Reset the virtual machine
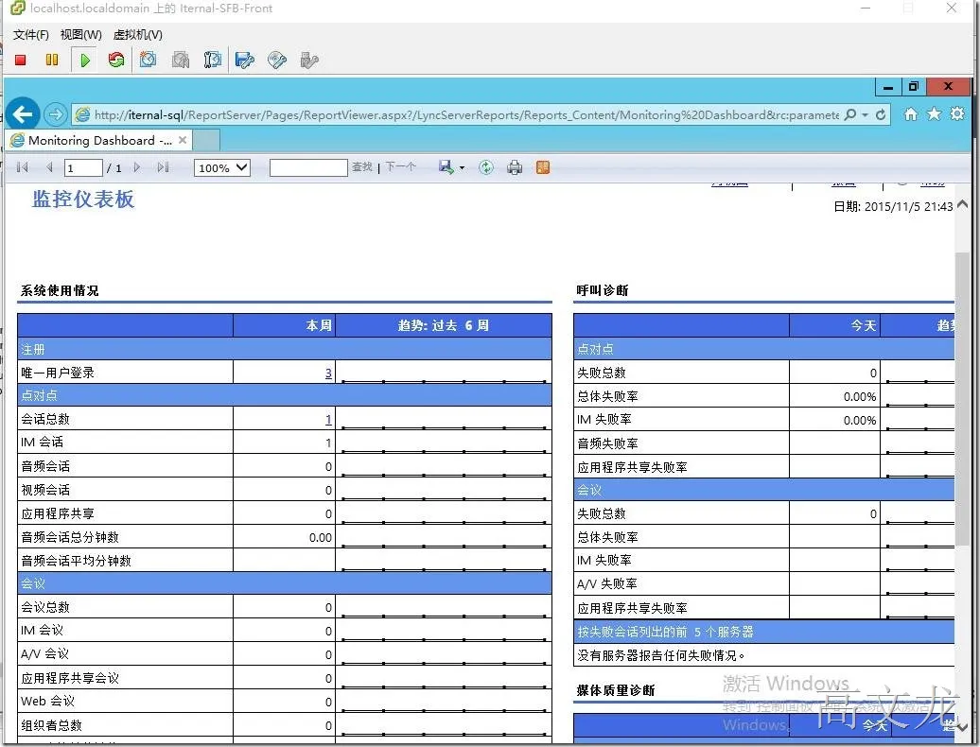This screenshot has width=980, height=747. (116, 60)
